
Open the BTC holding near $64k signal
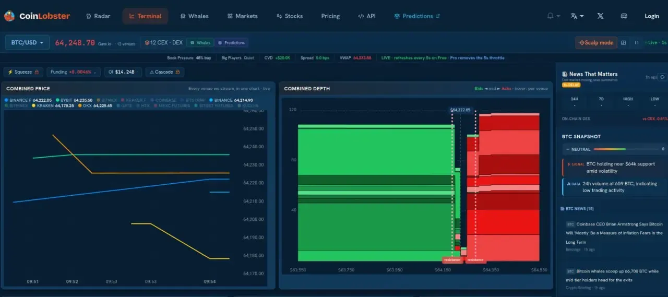click(615, 167)
